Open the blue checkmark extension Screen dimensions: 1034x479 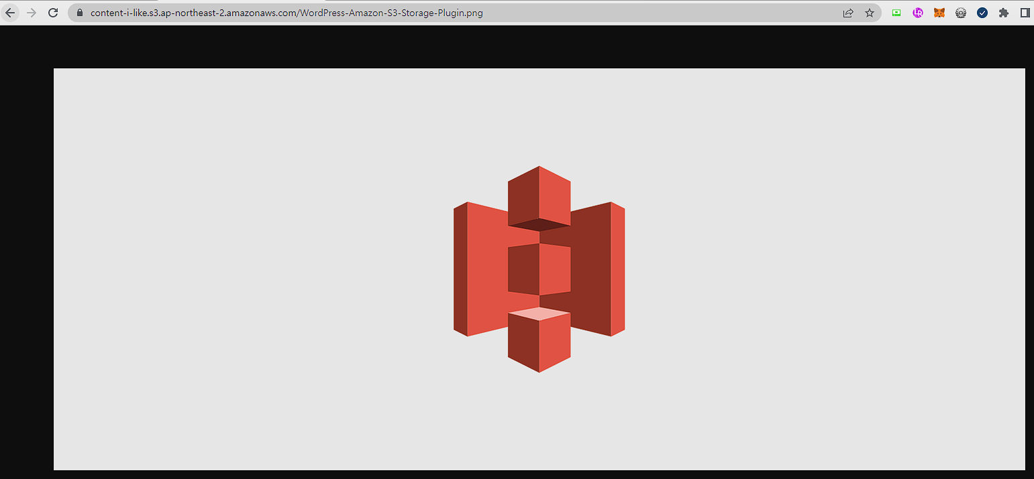[982, 13]
